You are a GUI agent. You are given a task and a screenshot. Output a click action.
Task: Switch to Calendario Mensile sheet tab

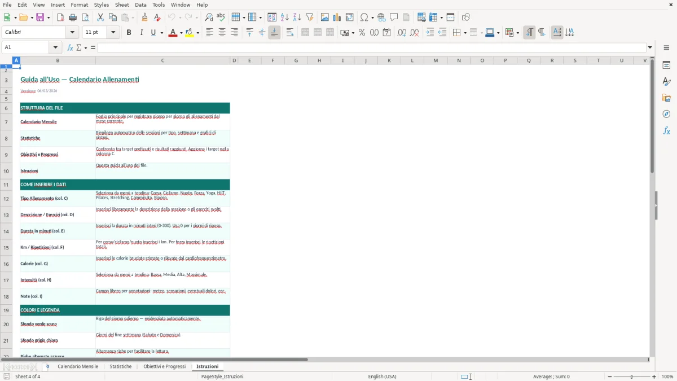coord(78,367)
